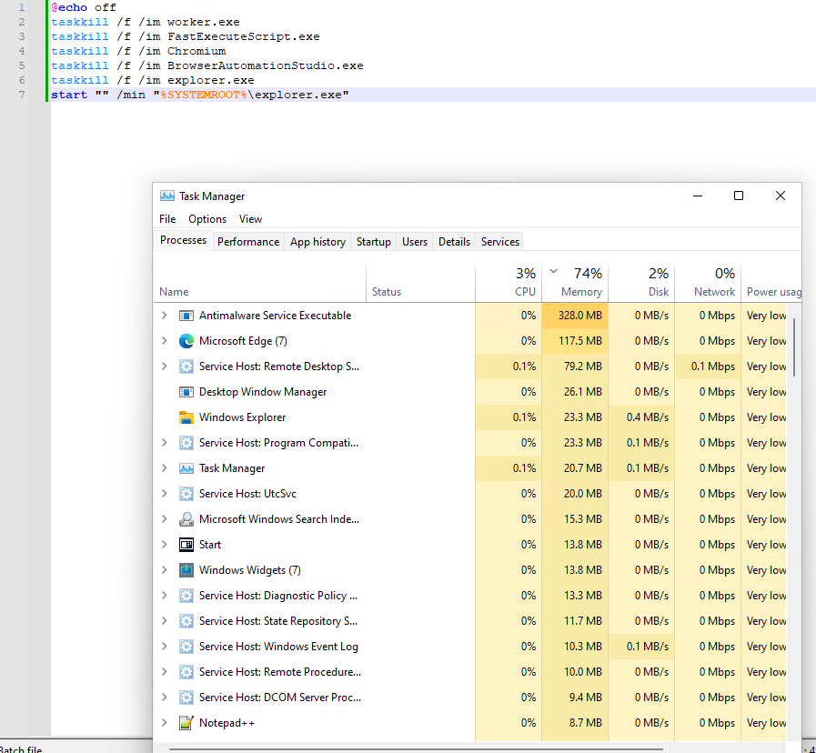816x753 pixels.
Task: Expand the Microsoft Edge (7) process group
Action: pos(164,341)
